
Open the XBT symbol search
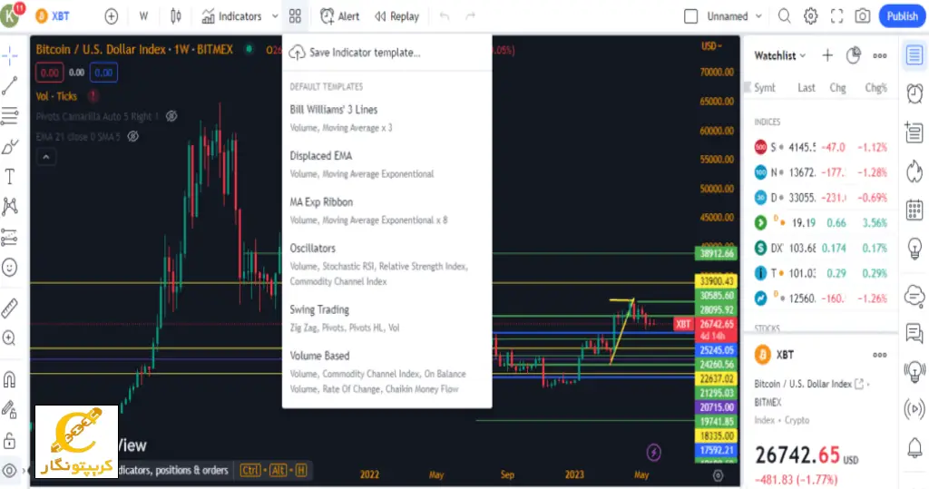coord(53,16)
